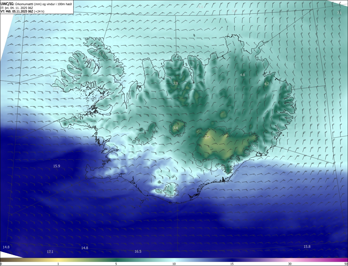Click the colorbar tick label 50
This screenshot has width=348, height=266.
[346, 264]
